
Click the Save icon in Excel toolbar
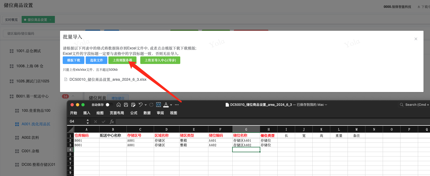point(126,105)
